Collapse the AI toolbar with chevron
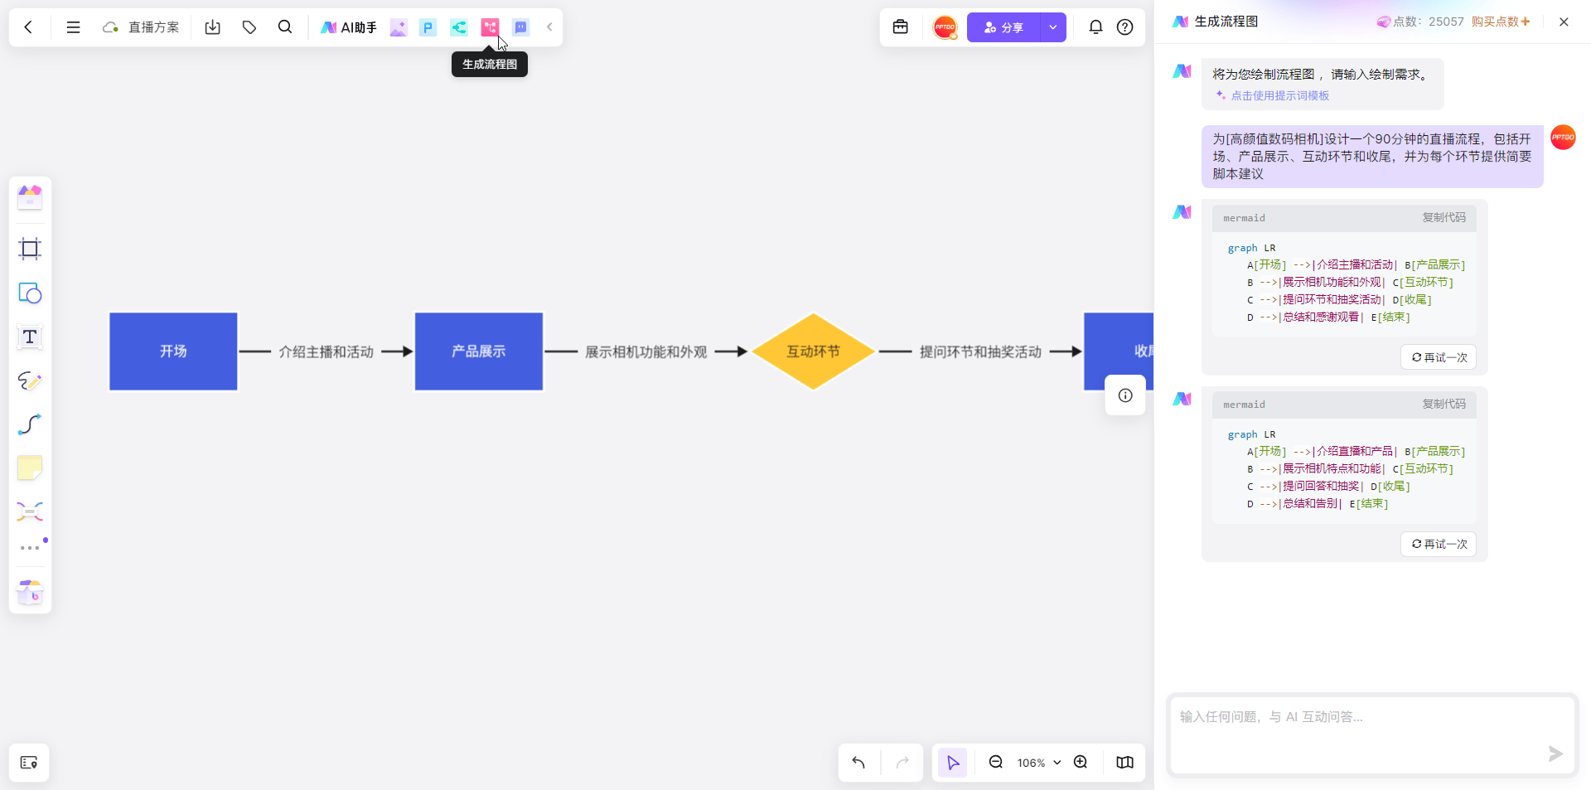This screenshot has height=790, width=1591. 549,27
